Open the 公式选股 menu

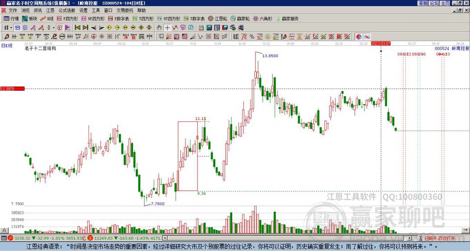(67, 11)
